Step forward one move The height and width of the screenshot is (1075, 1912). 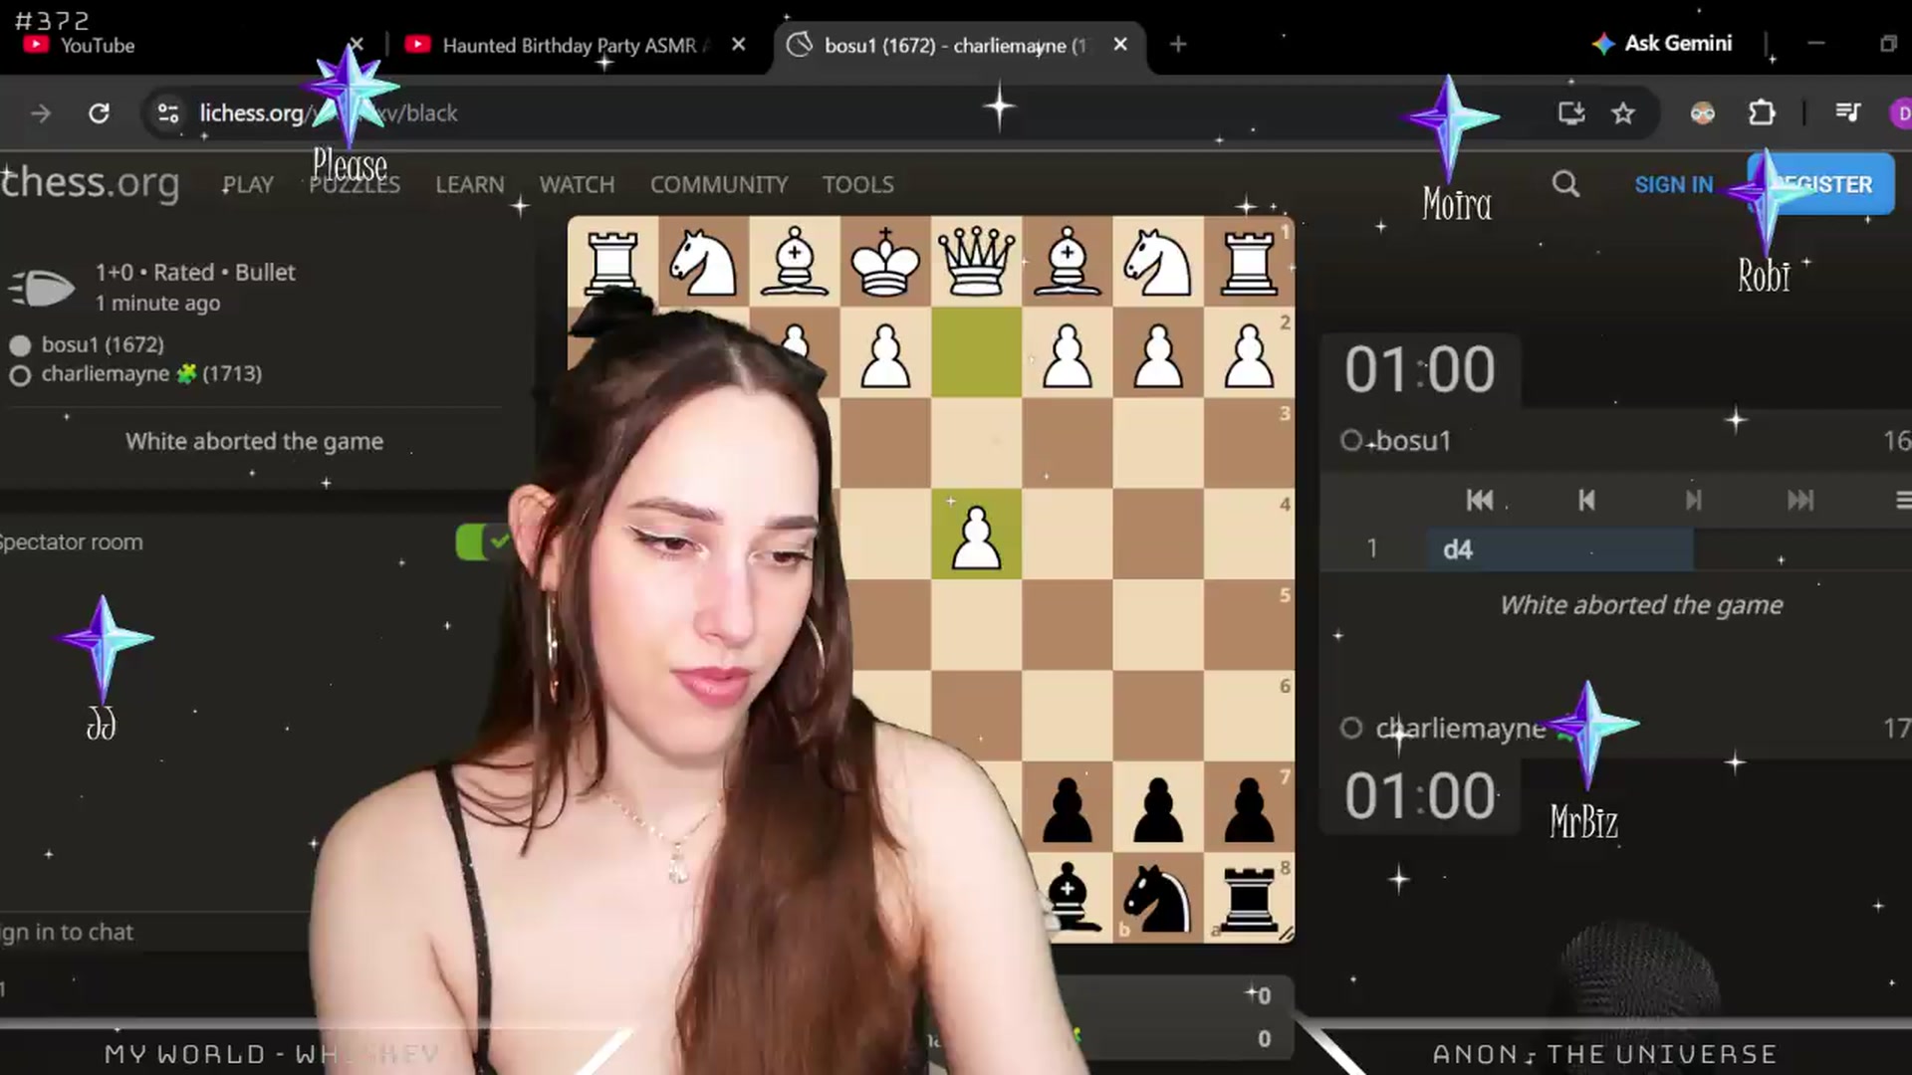click(1693, 501)
